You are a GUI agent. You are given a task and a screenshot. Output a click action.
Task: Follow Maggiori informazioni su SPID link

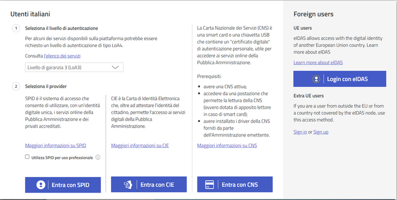pyautogui.click(x=56, y=145)
